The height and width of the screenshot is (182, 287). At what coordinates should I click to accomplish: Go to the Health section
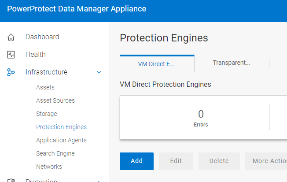[36, 55]
